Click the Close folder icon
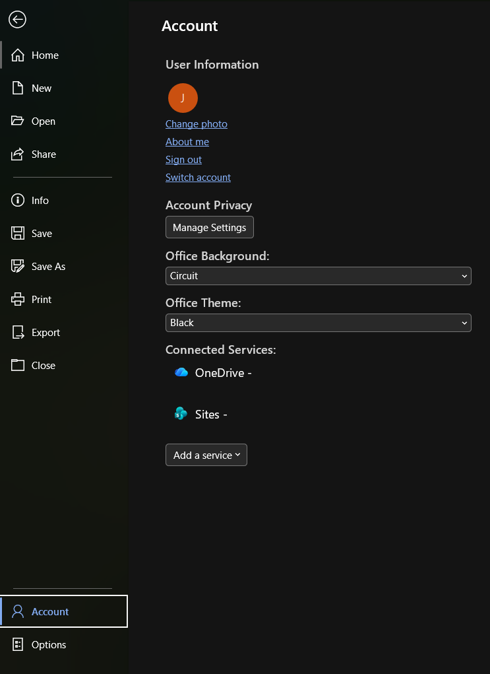 [x=18, y=365]
